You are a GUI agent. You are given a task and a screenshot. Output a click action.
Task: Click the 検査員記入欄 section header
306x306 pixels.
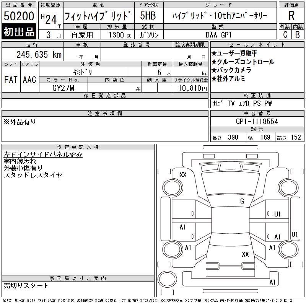78,147
